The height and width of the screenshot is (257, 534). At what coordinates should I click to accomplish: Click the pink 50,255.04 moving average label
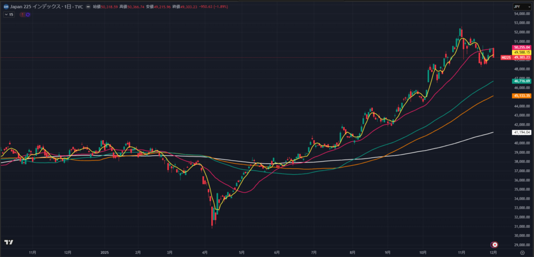[521, 47]
